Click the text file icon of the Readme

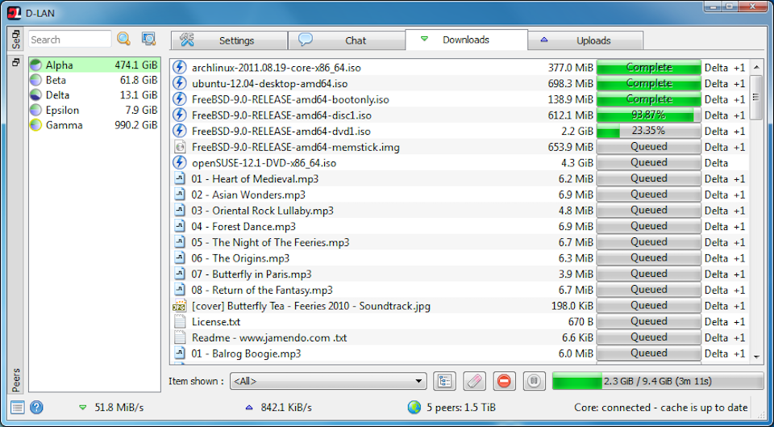click(180, 337)
